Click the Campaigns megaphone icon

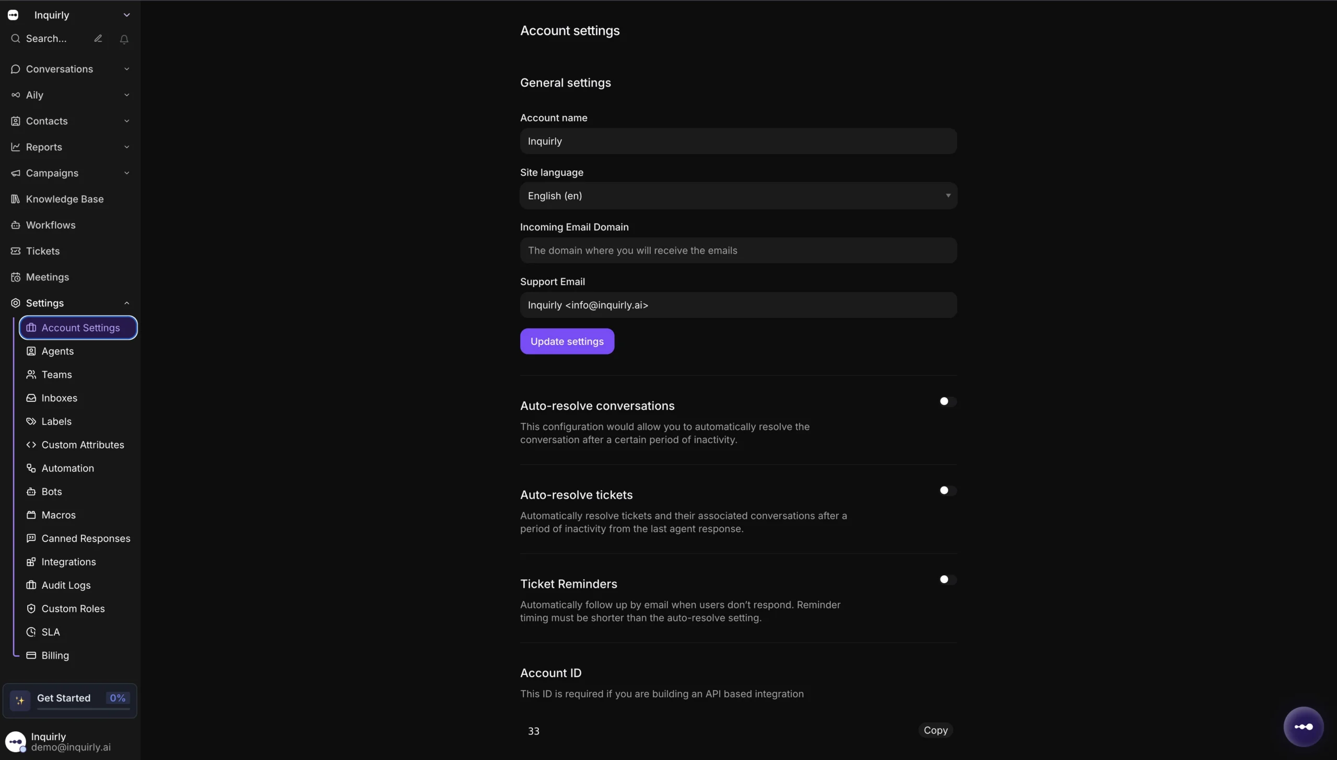point(16,173)
